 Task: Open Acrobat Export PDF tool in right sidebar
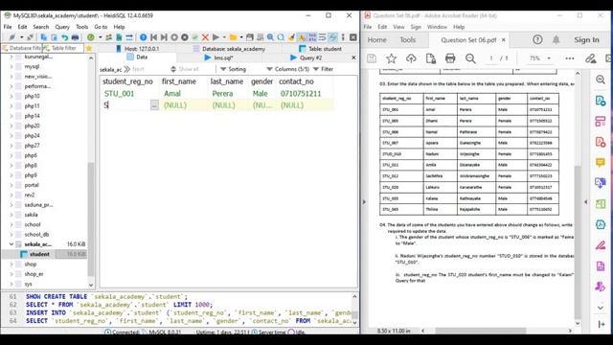point(601,101)
